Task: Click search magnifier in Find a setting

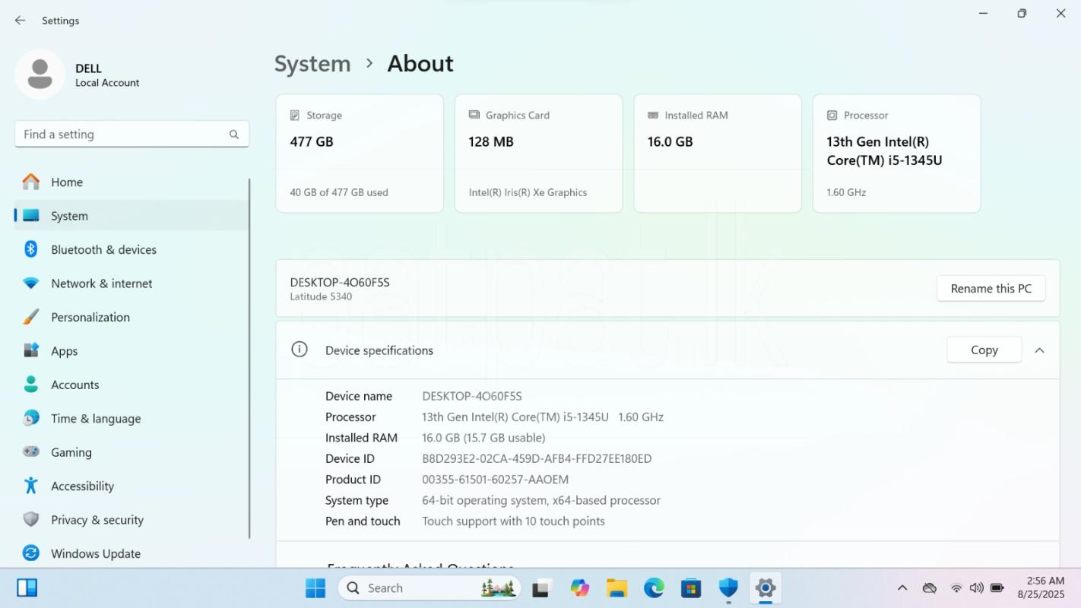Action: tap(234, 135)
